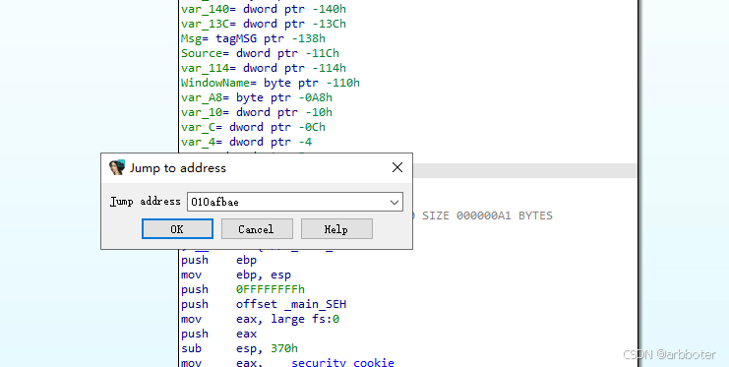The width and height of the screenshot is (729, 367).
Task: Open Help for Jump to address
Action: click(336, 229)
